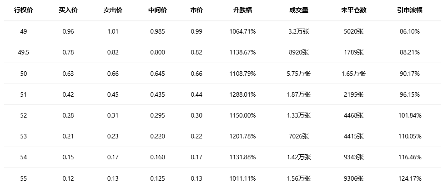Click the 0.985 mid price cell
The height and width of the screenshot is (187, 443).
click(157, 31)
